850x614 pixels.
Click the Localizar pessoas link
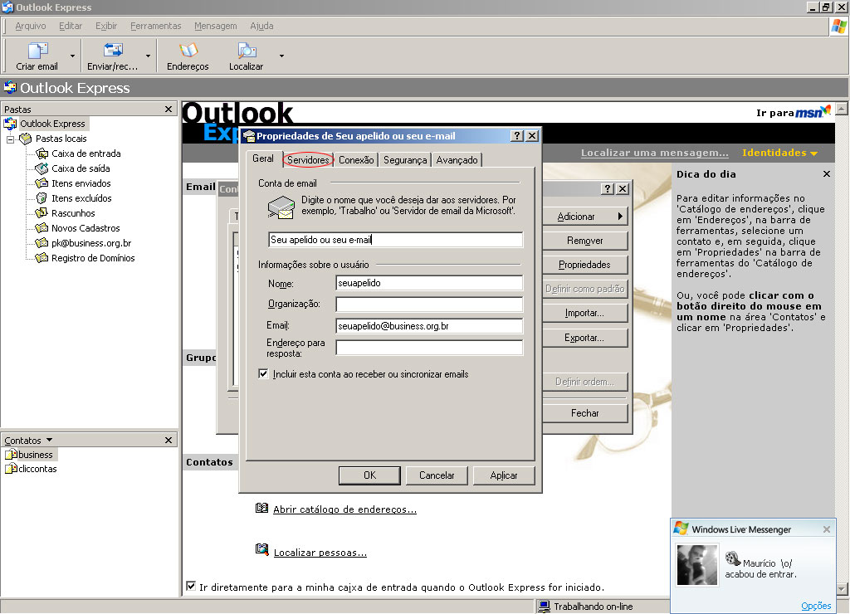(320, 553)
